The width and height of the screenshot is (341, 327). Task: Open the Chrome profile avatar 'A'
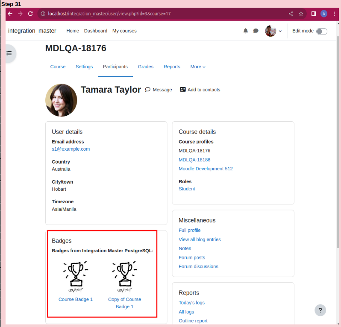click(x=324, y=14)
